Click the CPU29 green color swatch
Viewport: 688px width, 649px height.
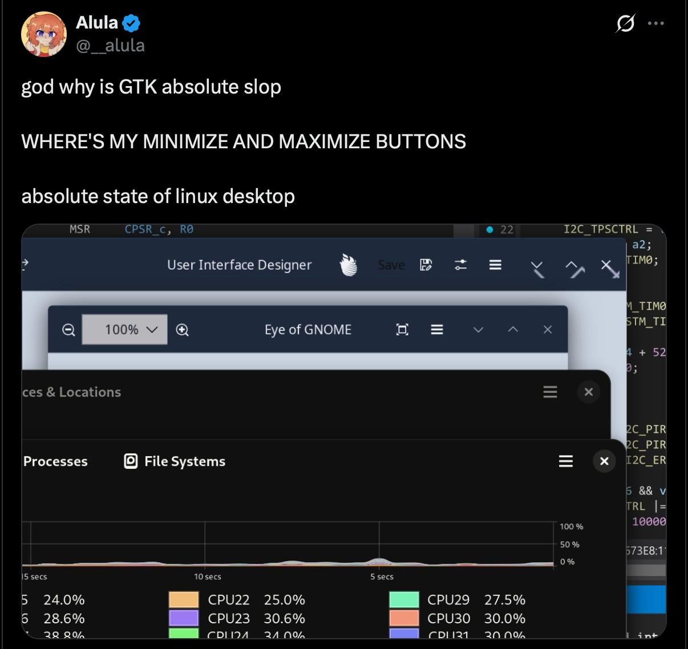pyautogui.click(x=404, y=600)
